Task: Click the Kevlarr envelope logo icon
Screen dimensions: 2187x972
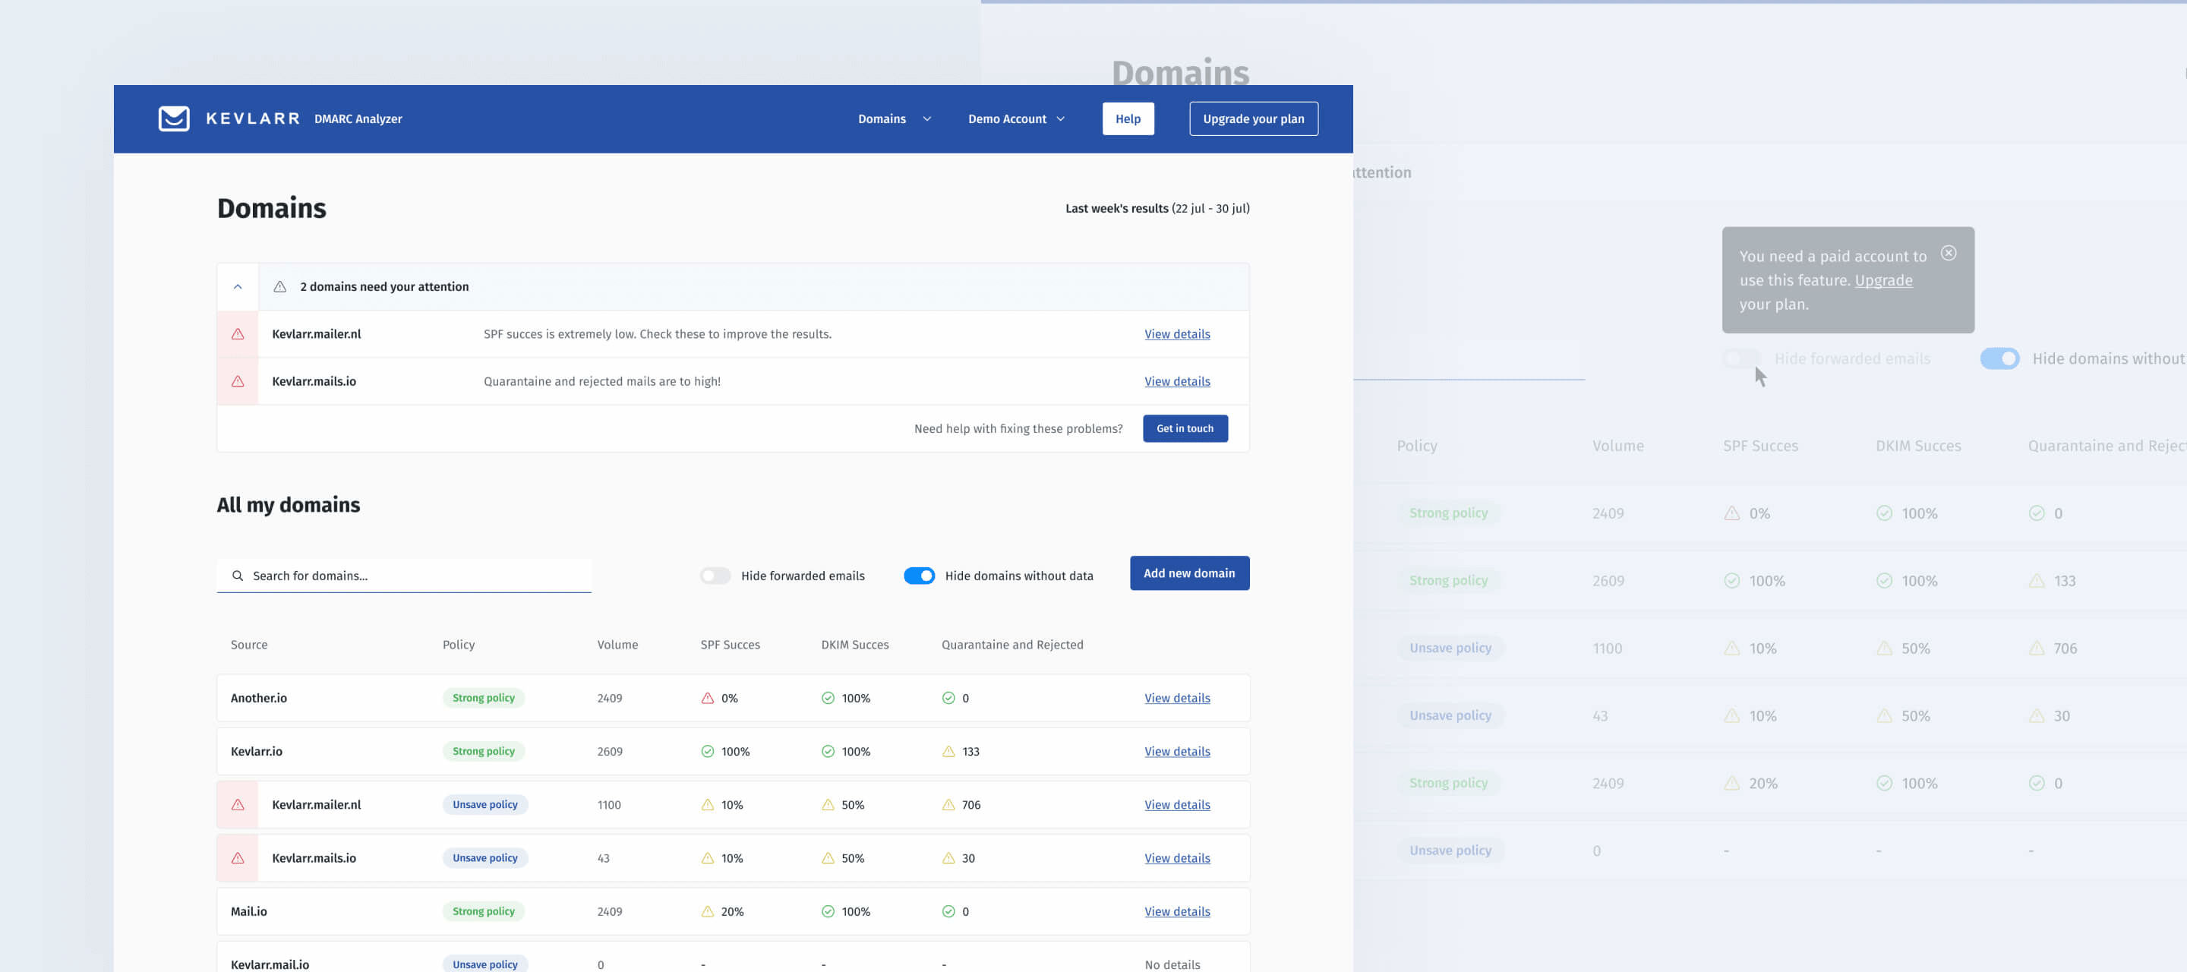Action: (174, 119)
